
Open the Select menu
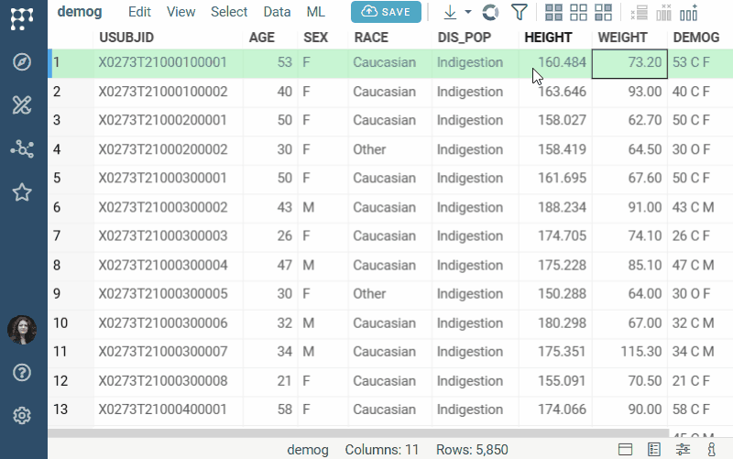229,12
